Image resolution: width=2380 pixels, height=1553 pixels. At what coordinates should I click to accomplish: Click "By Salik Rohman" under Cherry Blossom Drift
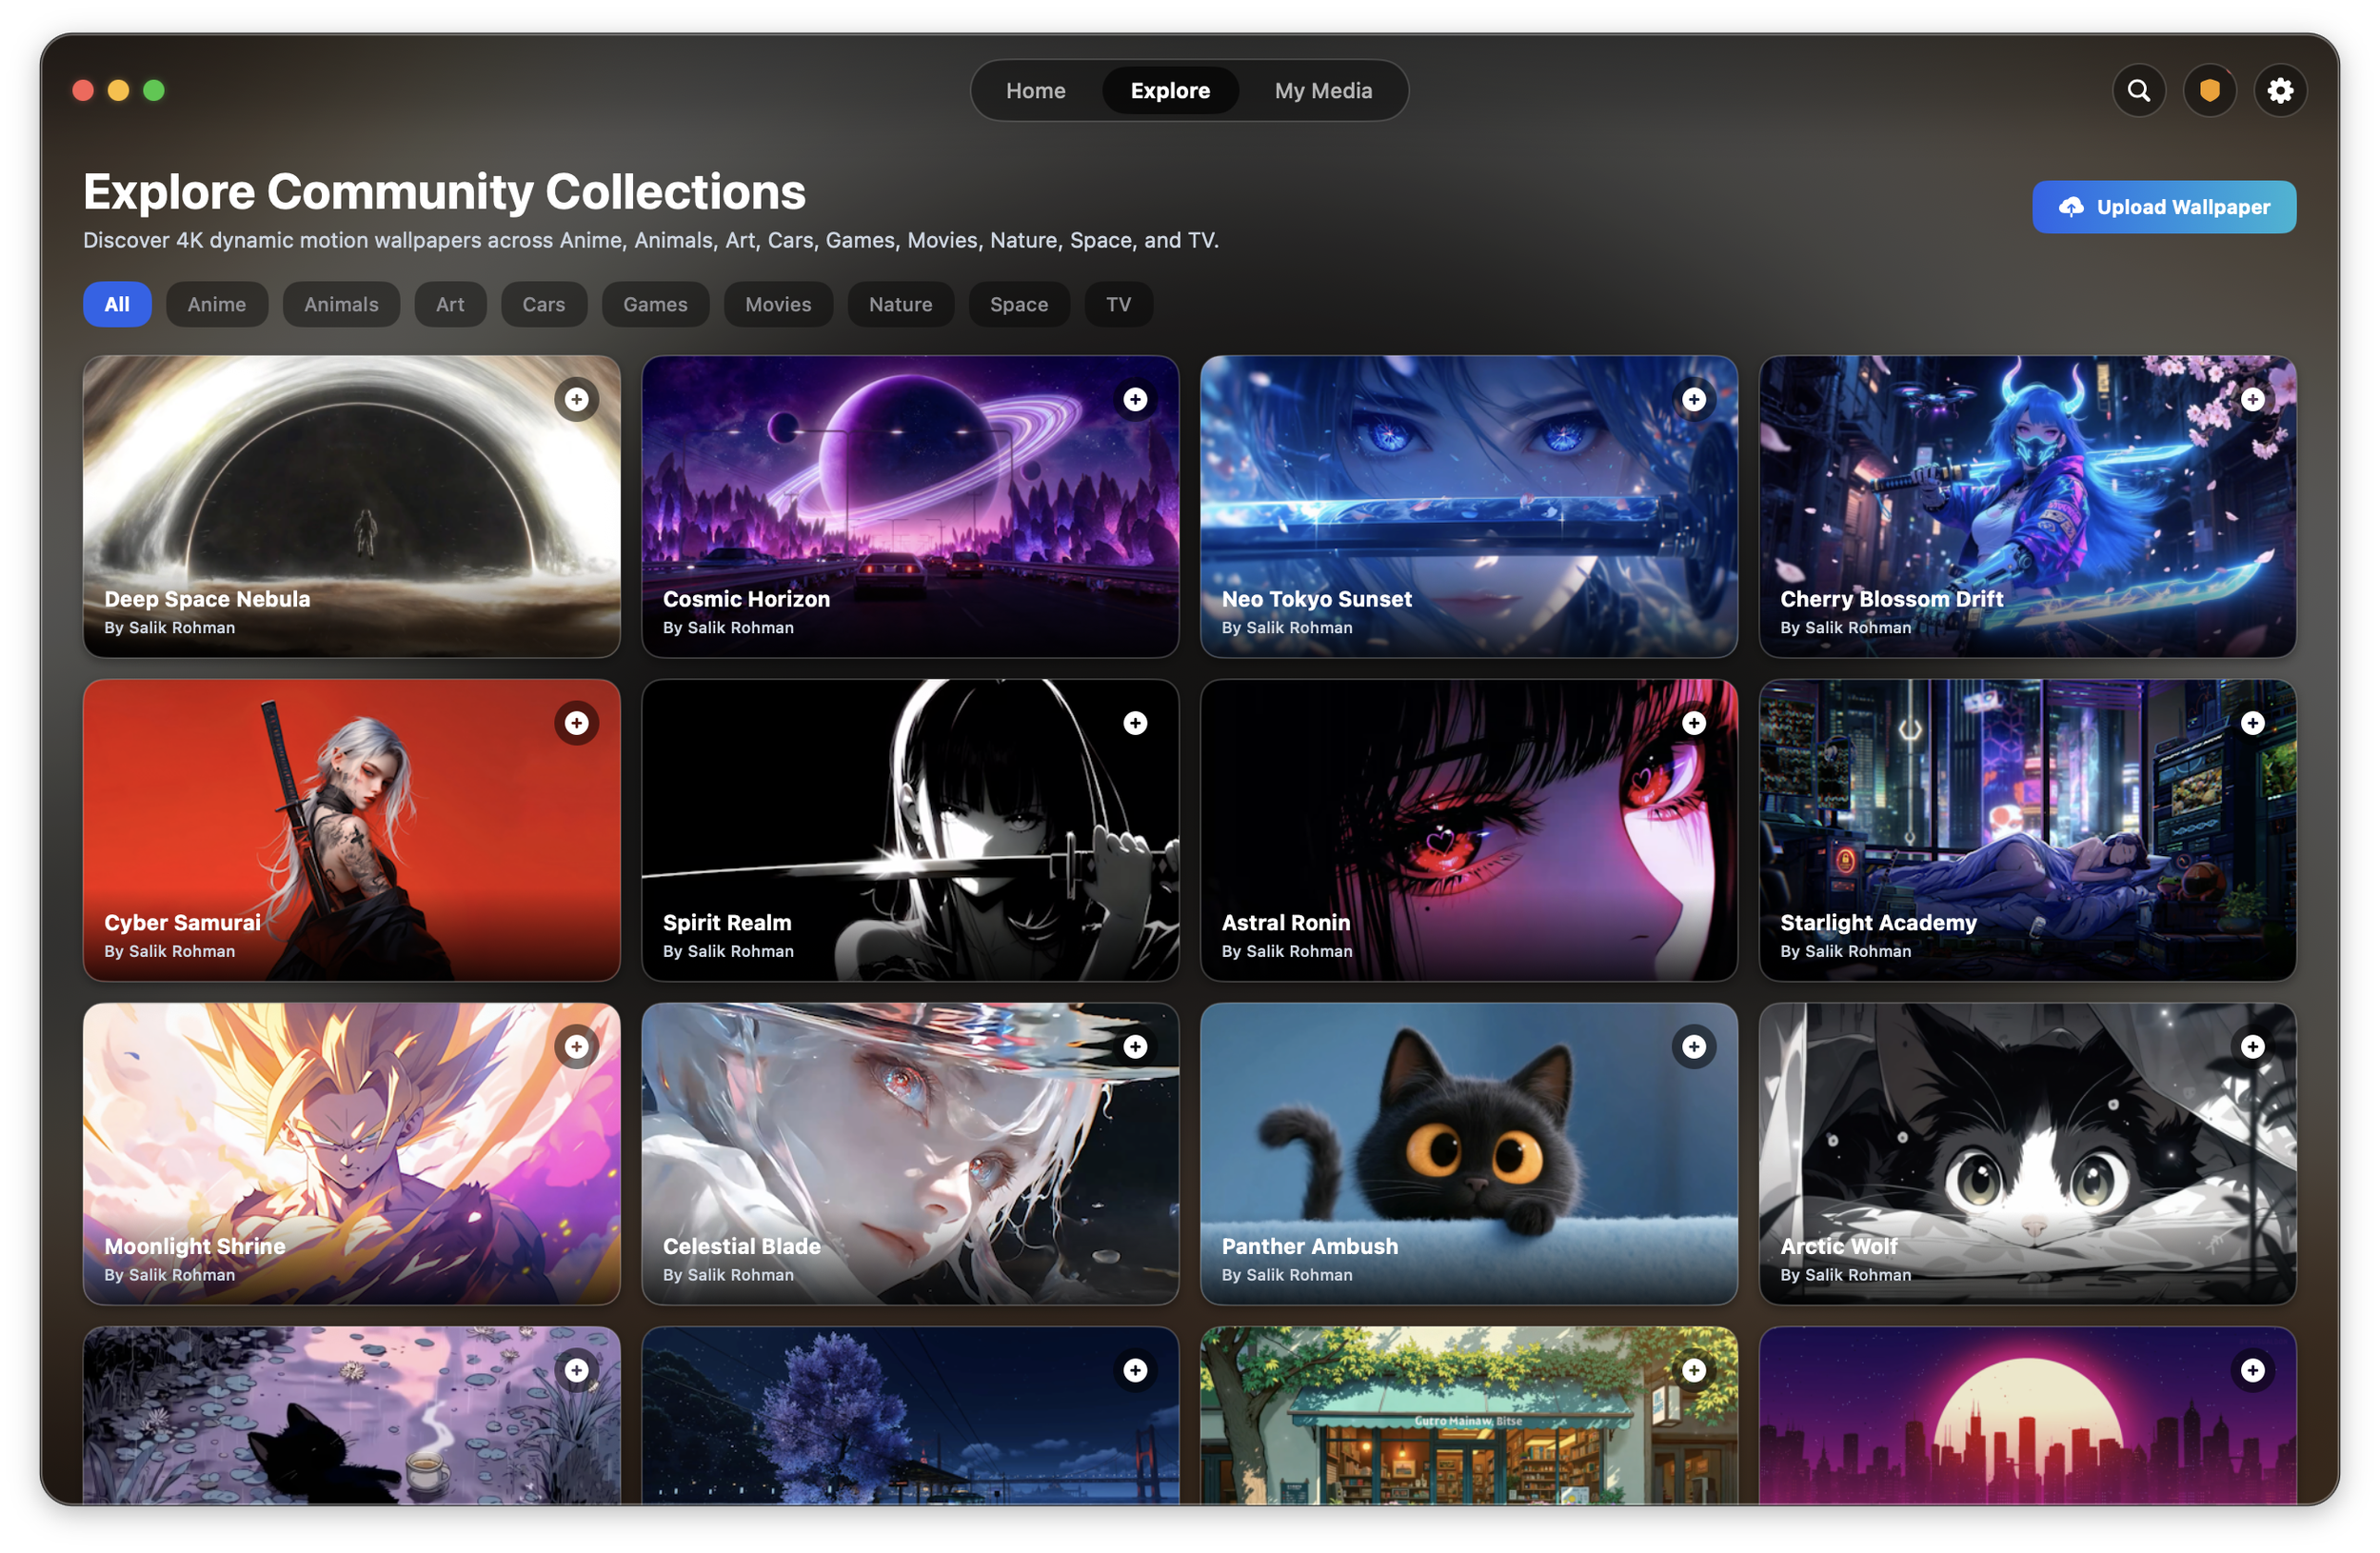coord(1846,628)
